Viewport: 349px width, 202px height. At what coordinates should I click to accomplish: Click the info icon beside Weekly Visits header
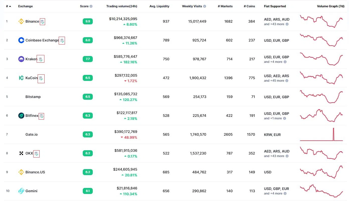coord(205,6)
